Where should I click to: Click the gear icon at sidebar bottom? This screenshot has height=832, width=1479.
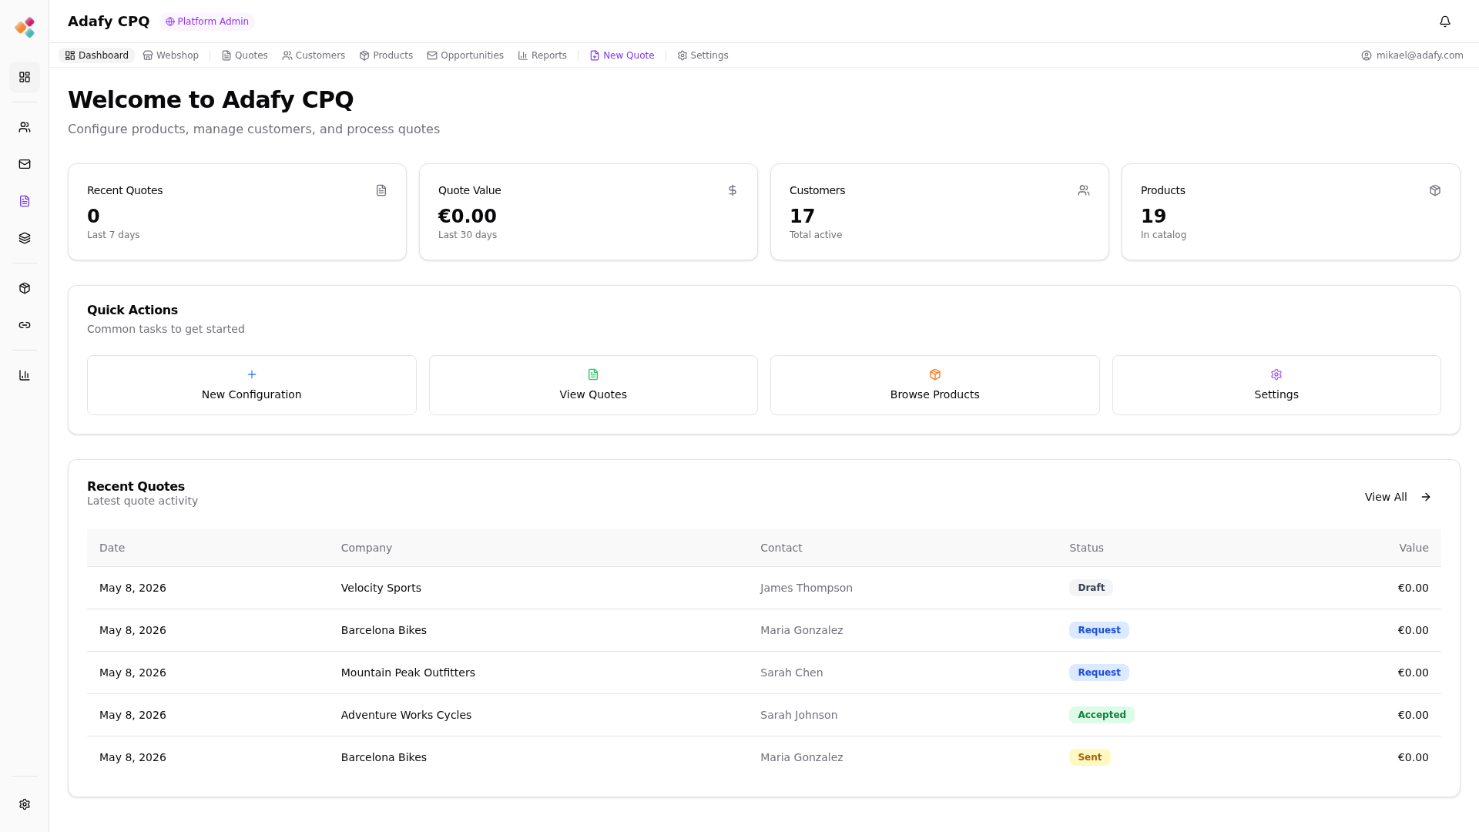(x=25, y=804)
